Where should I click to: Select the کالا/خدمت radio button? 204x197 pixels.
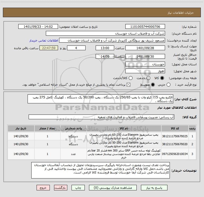(131, 78)
